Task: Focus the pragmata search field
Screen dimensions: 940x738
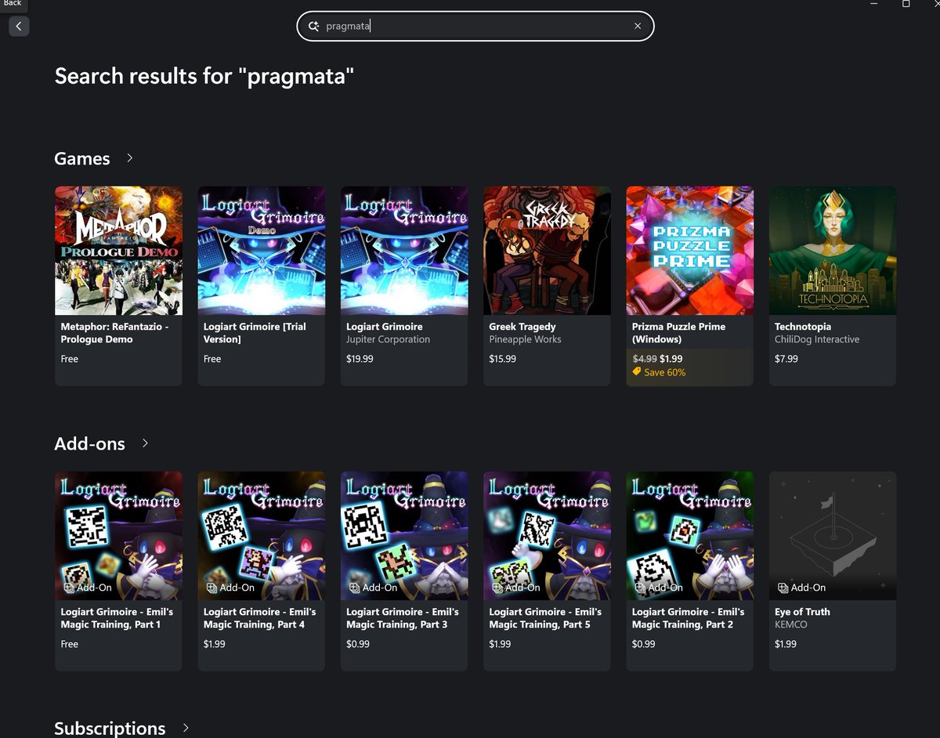Action: coord(475,26)
